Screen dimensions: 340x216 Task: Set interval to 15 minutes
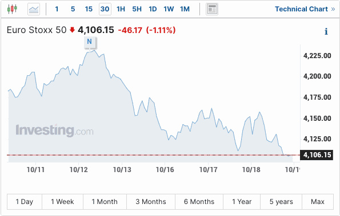pyautogui.click(x=89, y=9)
